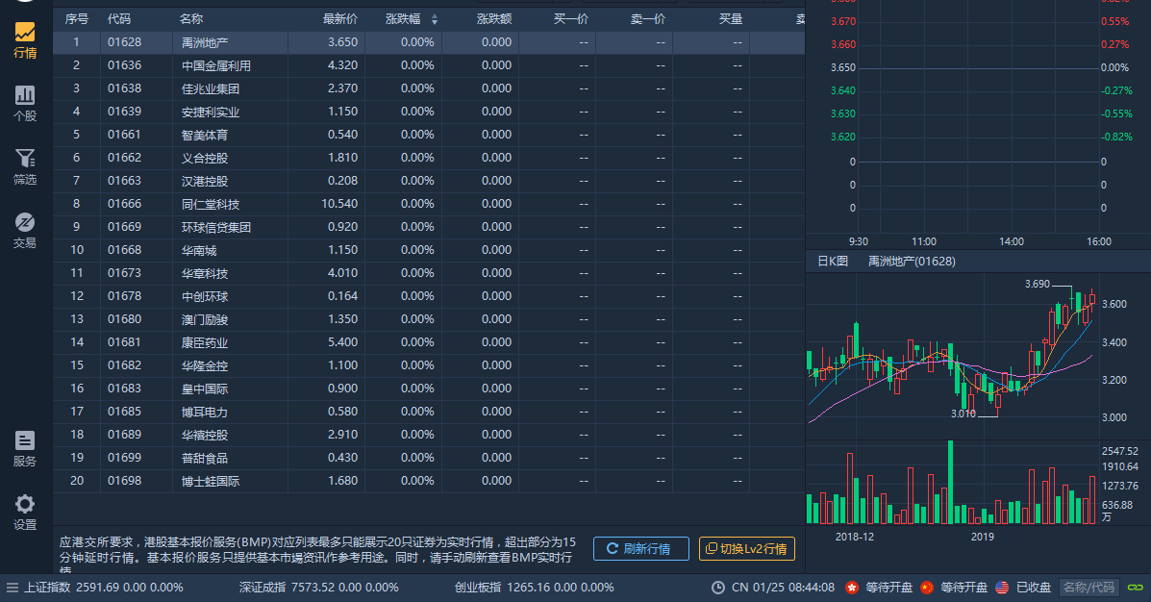This screenshot has height=602, width=1151.
Task: Select the 康臣药业 row
Action: pos(429,342)
